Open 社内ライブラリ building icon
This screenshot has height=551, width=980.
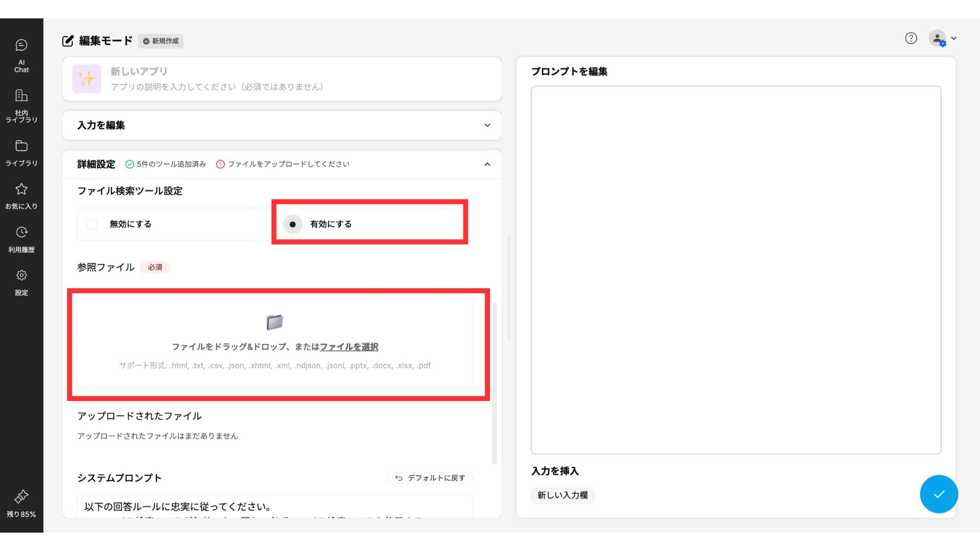(21, 106)
